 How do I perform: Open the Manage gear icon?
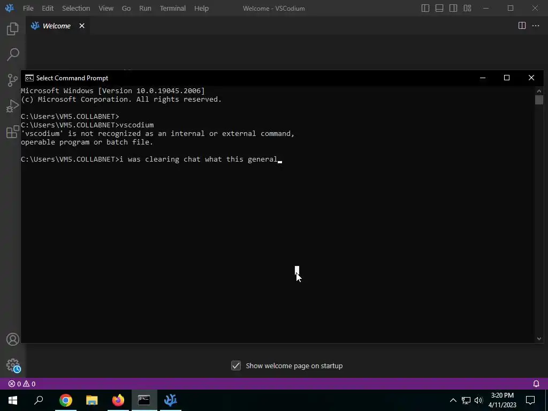click(x=13, y=365)
